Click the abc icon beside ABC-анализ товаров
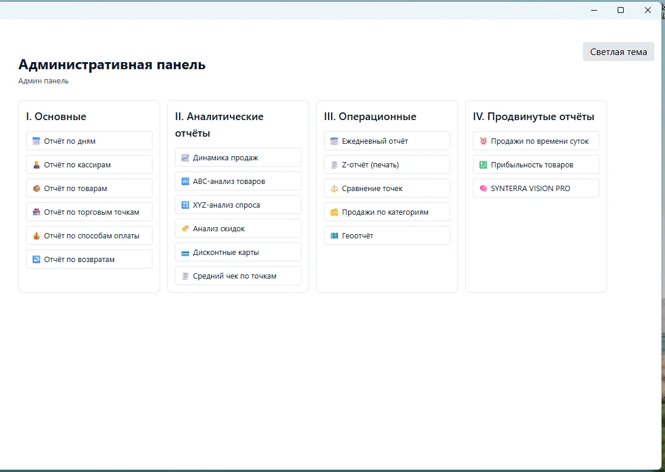This screenshot has width=665, height=472. (186, 181)
